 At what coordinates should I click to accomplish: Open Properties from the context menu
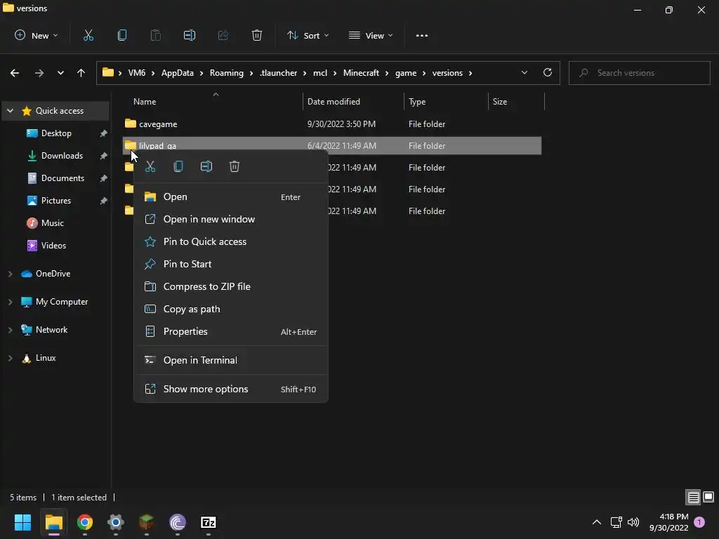click(230, 331)
